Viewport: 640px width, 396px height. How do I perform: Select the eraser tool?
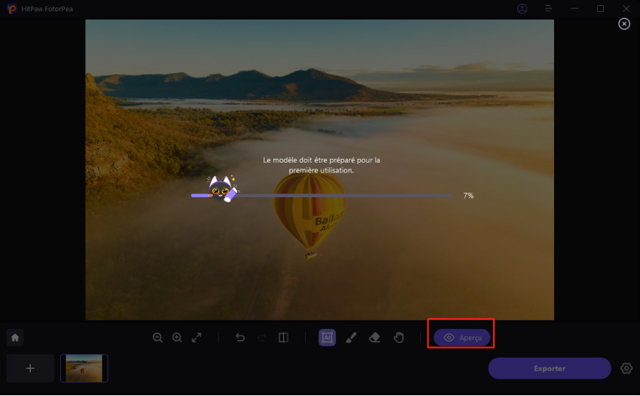[375, 338]
